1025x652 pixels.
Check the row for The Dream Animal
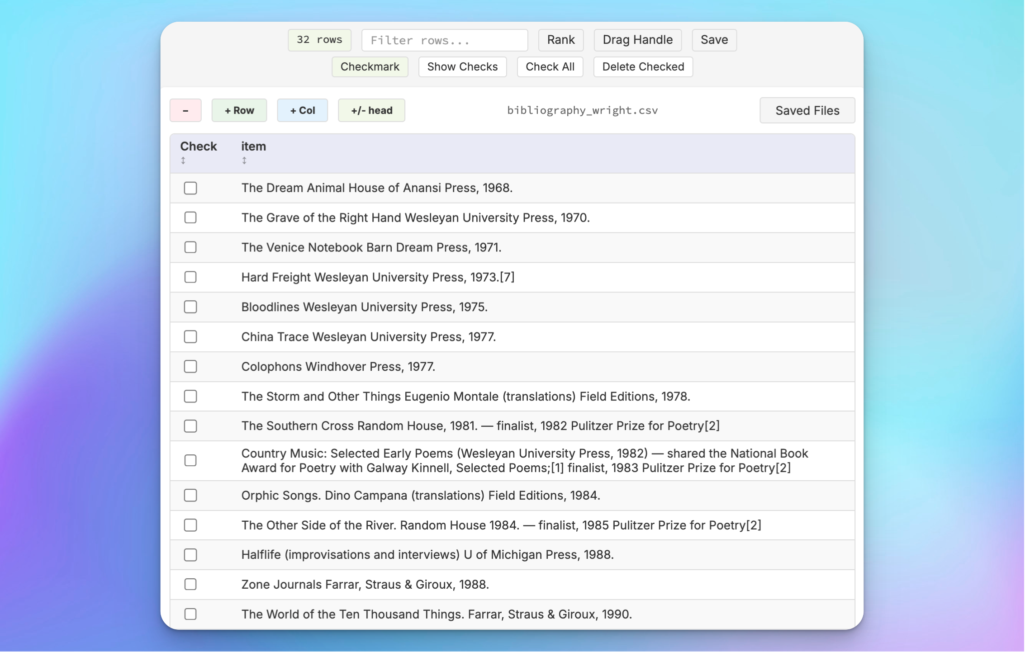tap(190, 188)
